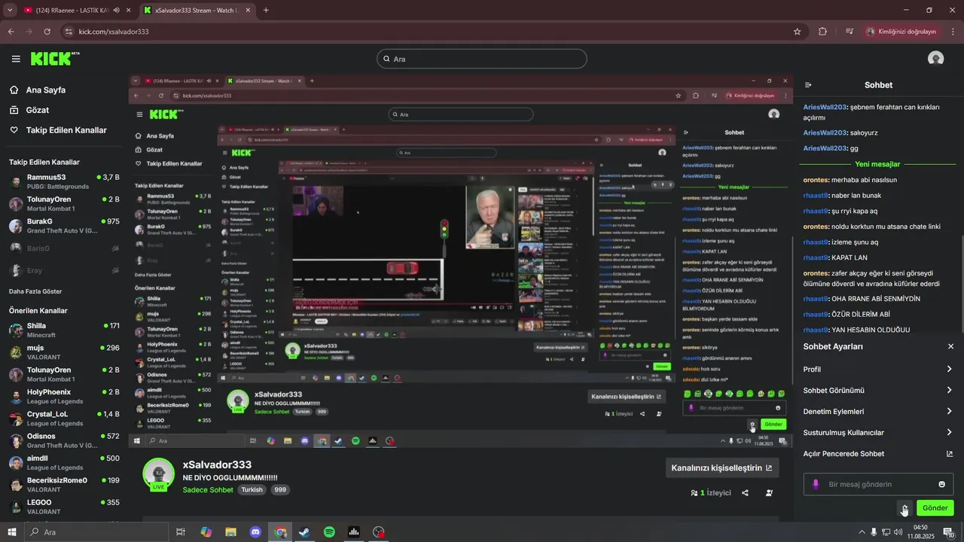Image resolution: width=964 pixels, height=542 pixels.
Task: Close the Sohbet Ayarları panel
Action: coord(950,346)
